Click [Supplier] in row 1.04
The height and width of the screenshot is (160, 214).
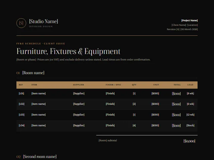(79, 125)
